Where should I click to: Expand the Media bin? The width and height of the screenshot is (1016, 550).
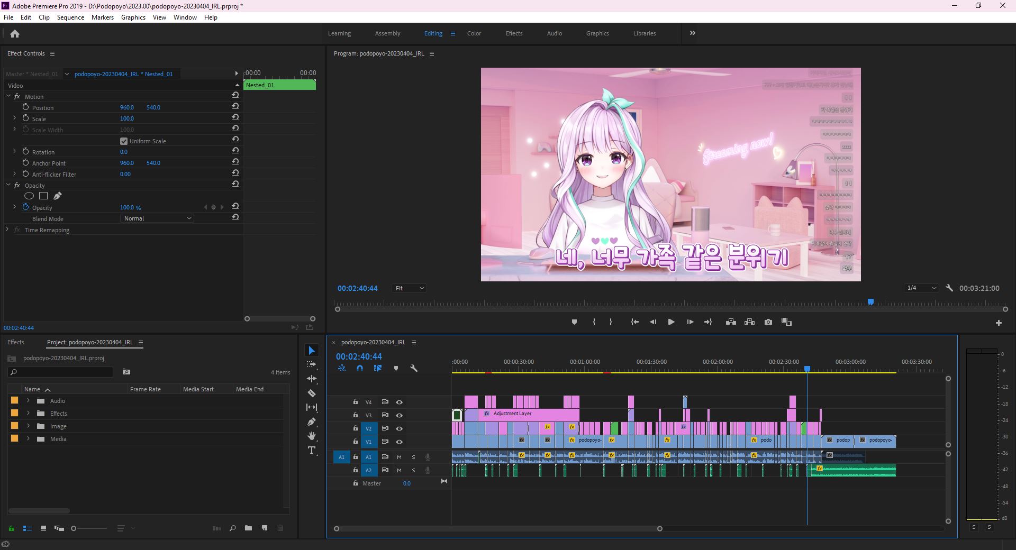(x=28, y=438)
